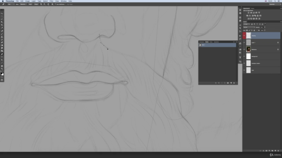Open the pen tool mode dropdown (Path)
This screenshot has width=282, height=158.
11,4
